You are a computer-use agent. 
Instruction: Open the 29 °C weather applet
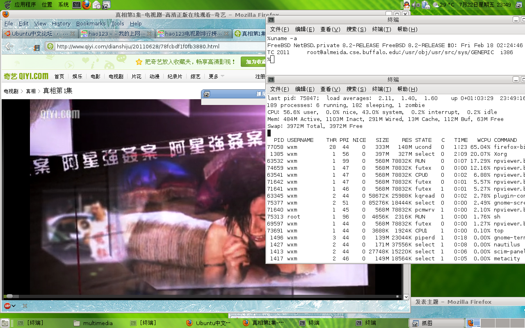click(443, 5)
